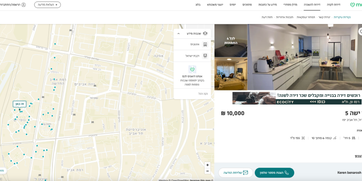Open the מידע על כתובות menu item
This screenshot has width=362, height=181.
coord(267,5)
